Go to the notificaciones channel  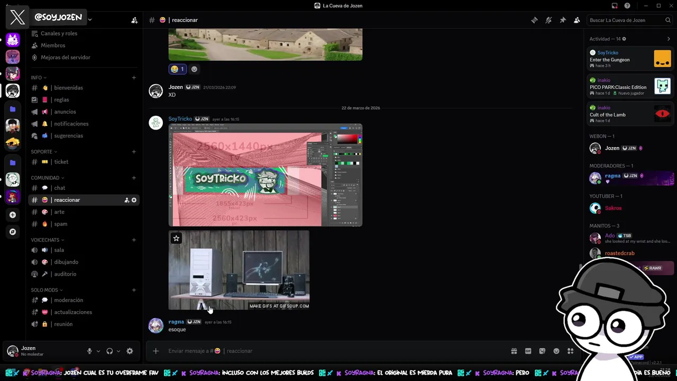[84, 124]
